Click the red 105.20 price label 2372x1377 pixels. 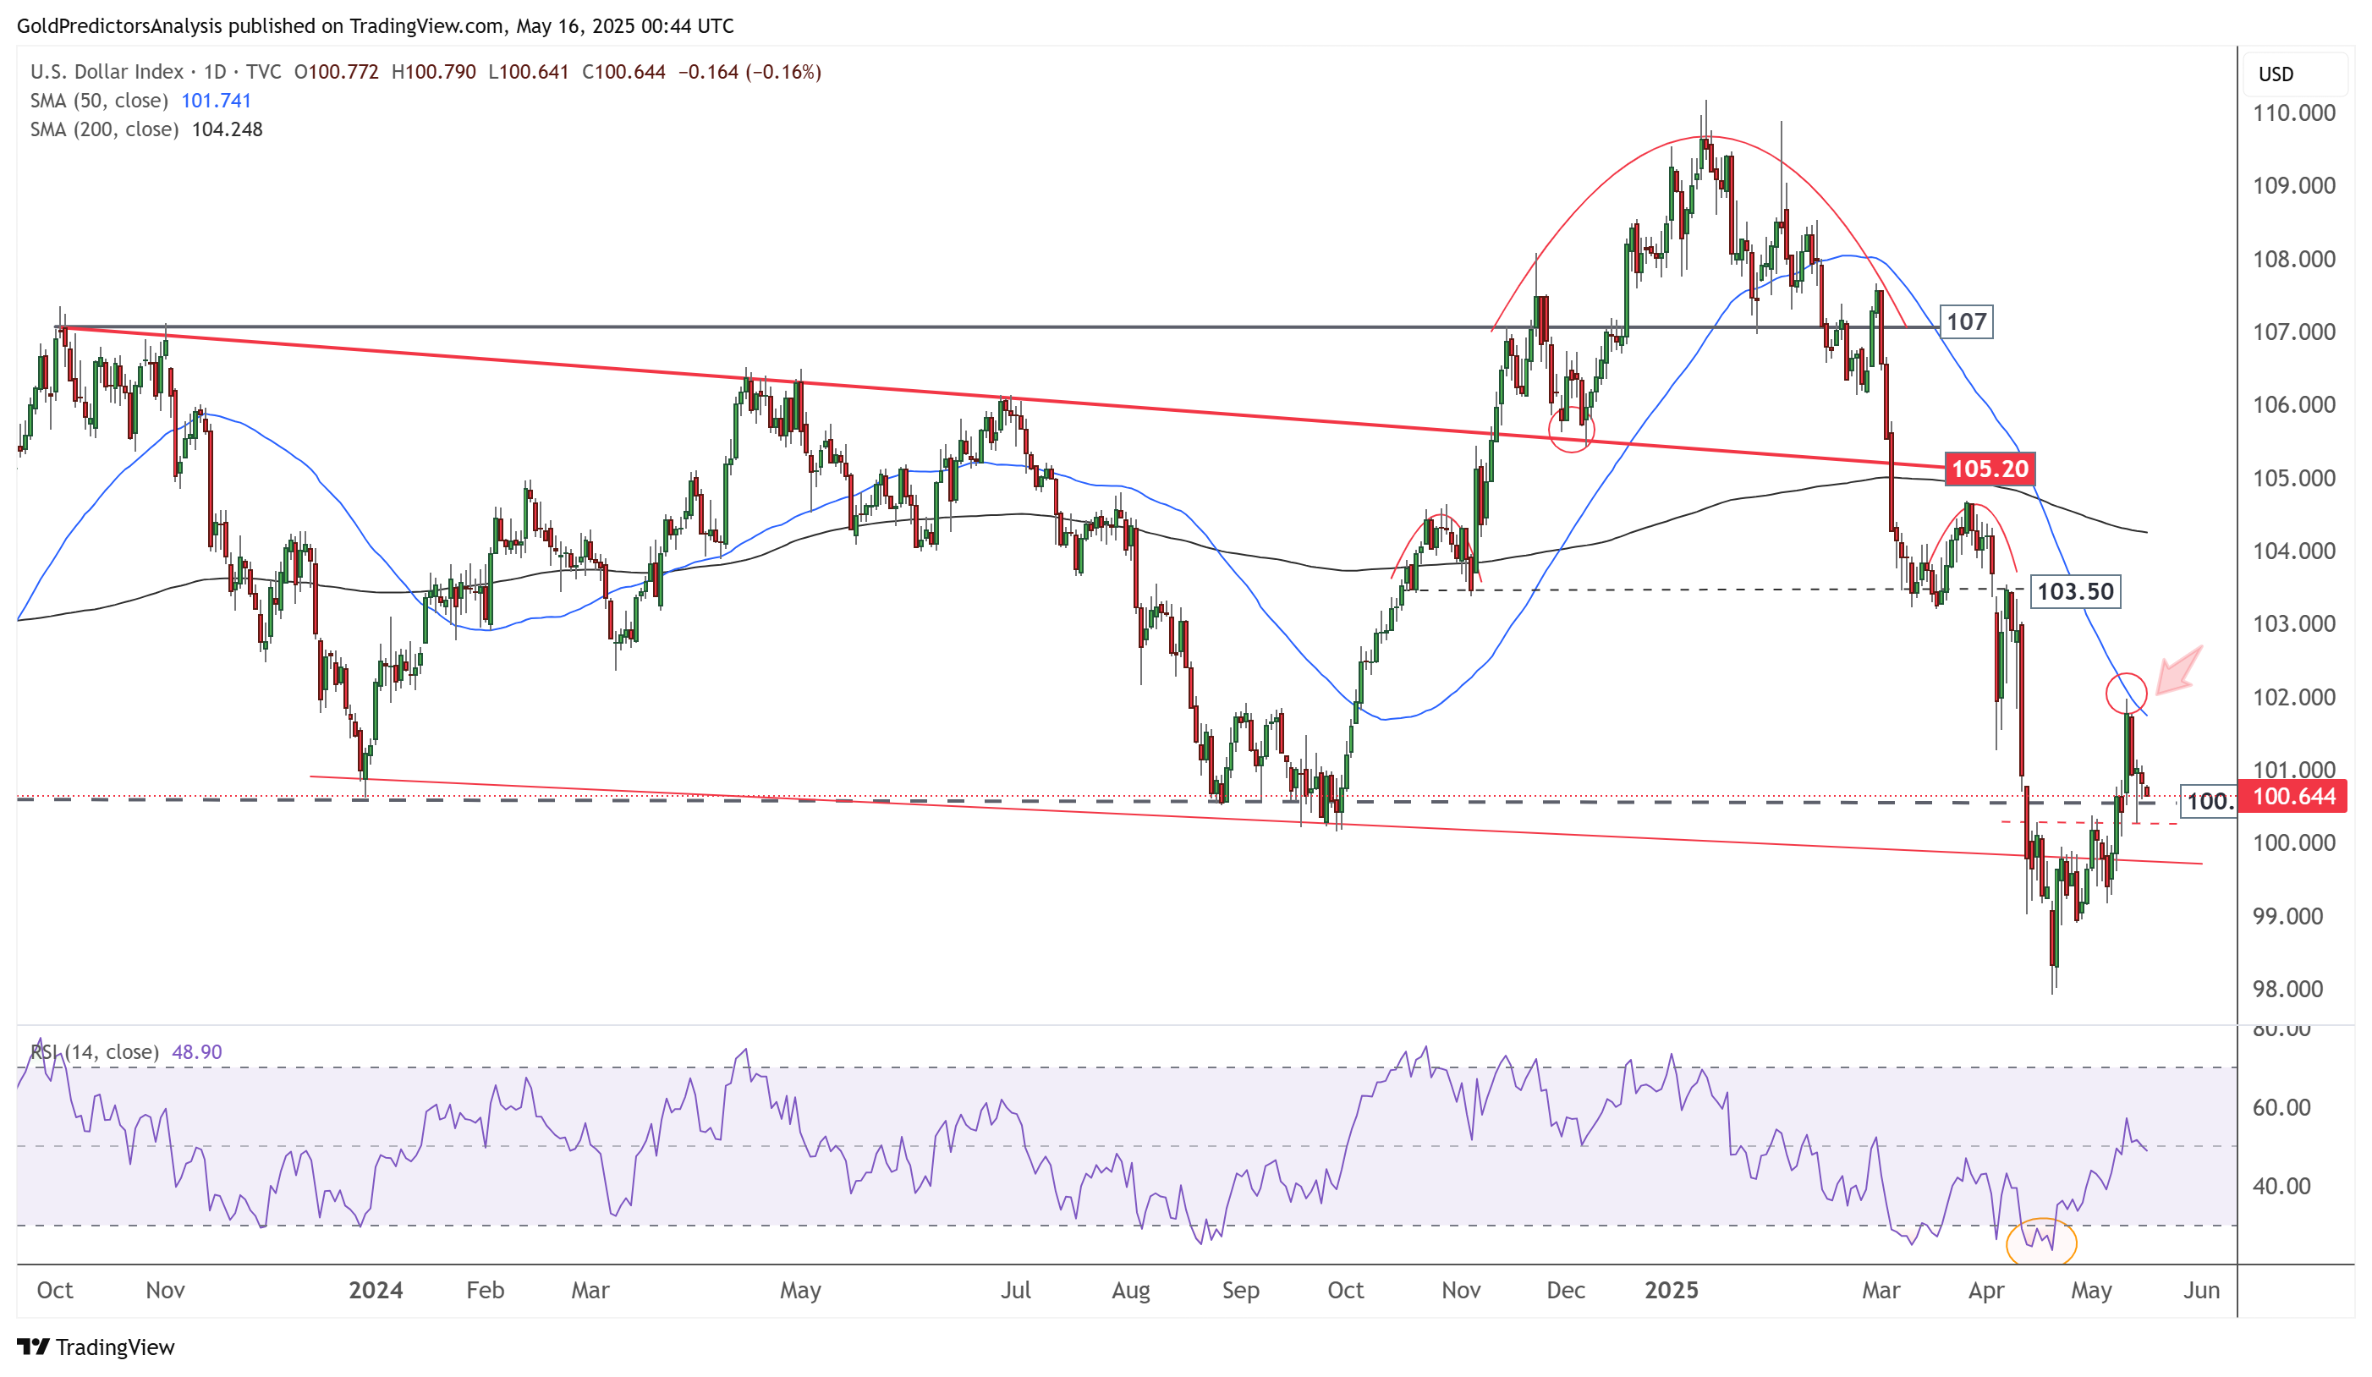point(1990,469)
